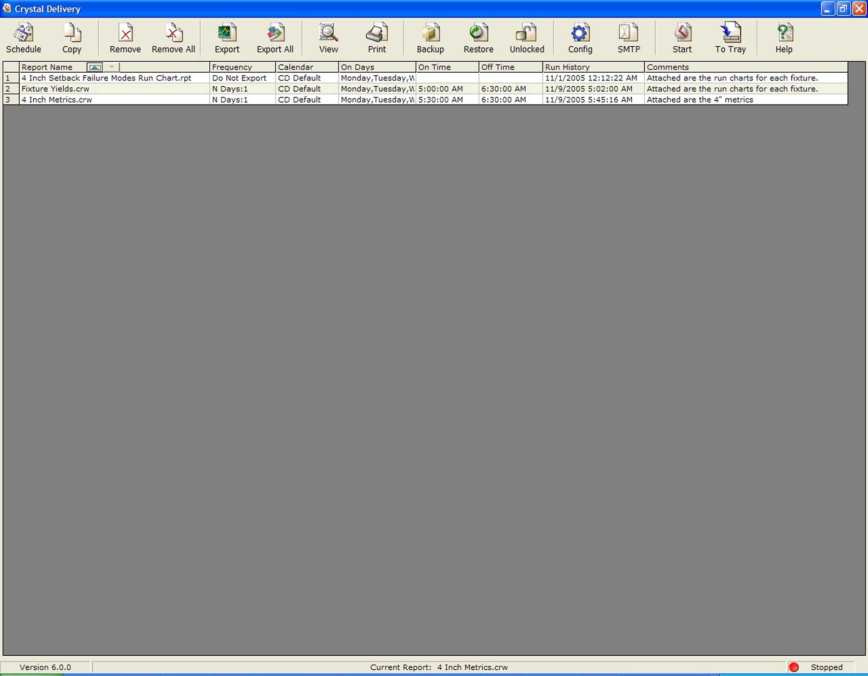Click the Comments cell for Fixture Yields
Image resolution: width=868 pixels, height=676 pixels.
746,89
